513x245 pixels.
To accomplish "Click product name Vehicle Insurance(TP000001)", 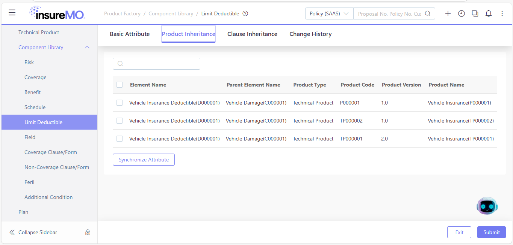I will 461,139.
